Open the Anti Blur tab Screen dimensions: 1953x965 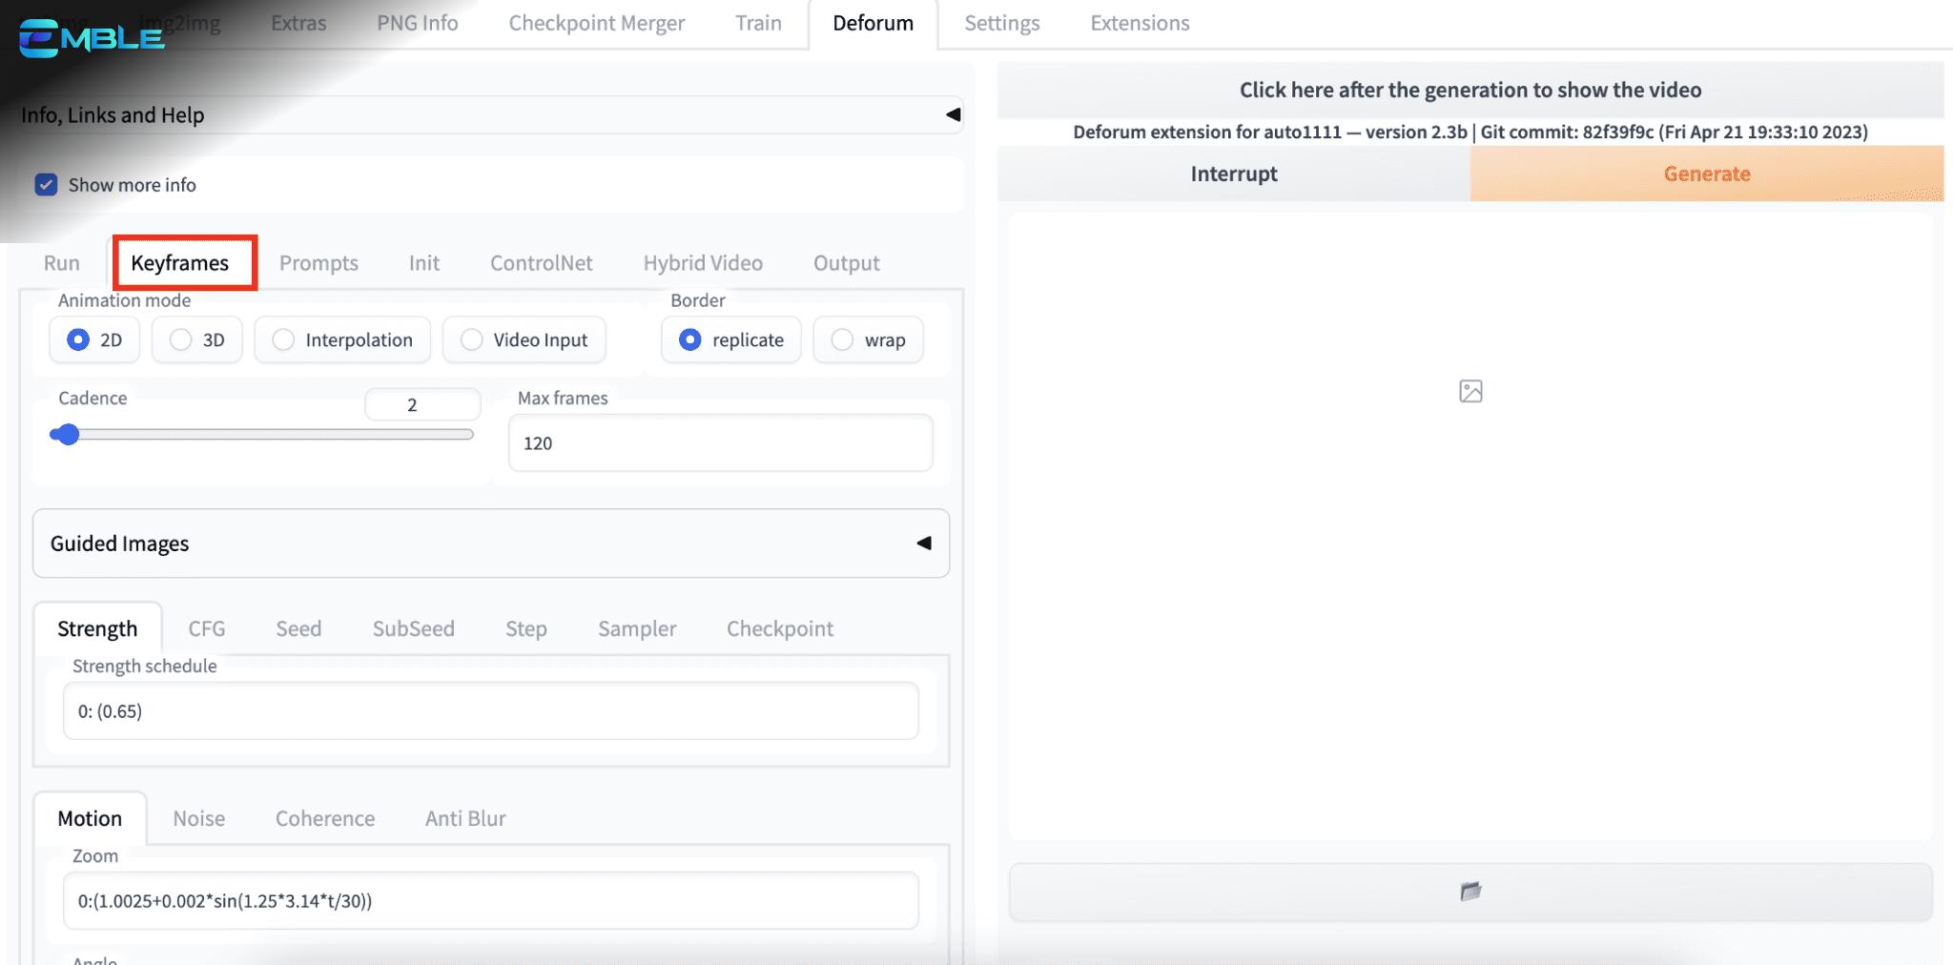[x=465, y=818]
